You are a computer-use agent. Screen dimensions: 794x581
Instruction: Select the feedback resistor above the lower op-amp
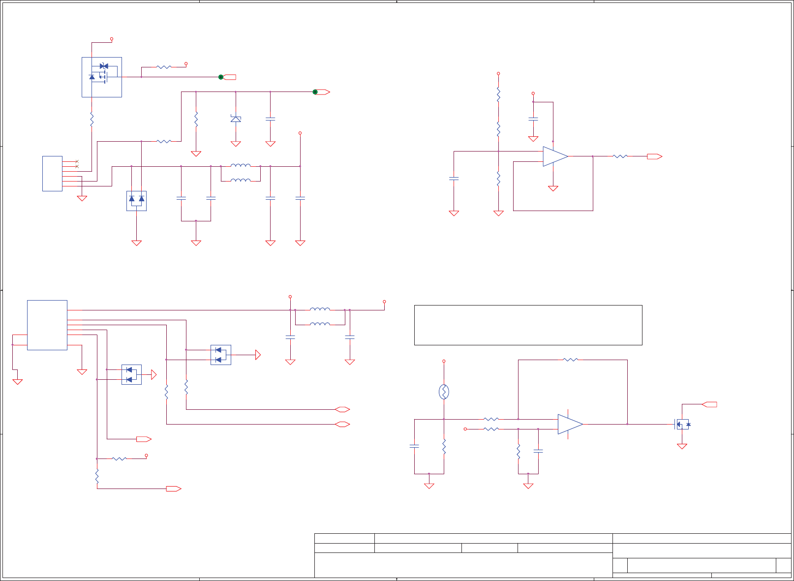coord(570,360)
